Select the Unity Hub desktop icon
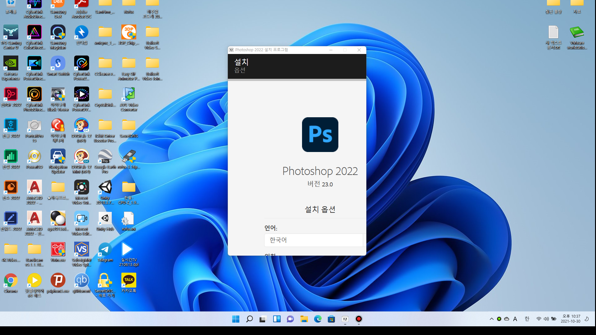Screen dimensions: 596x335 [x=105, y=221]
